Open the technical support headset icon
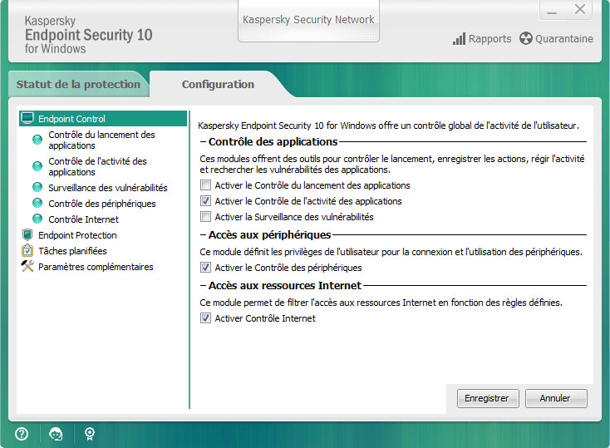Screen dimensions: 610x448 click(56, 434)
